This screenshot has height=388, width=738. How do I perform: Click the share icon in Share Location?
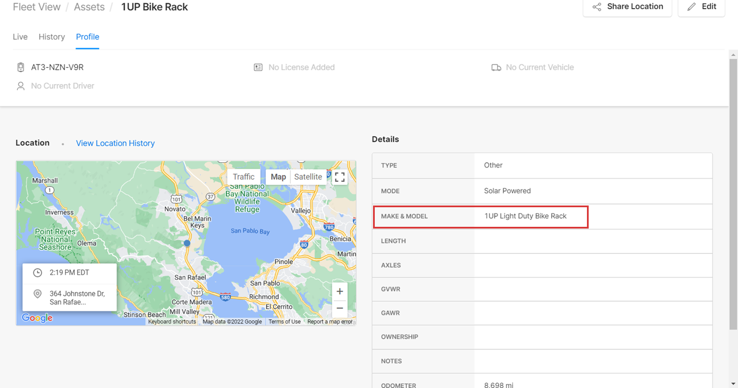(x=597, y=7)
